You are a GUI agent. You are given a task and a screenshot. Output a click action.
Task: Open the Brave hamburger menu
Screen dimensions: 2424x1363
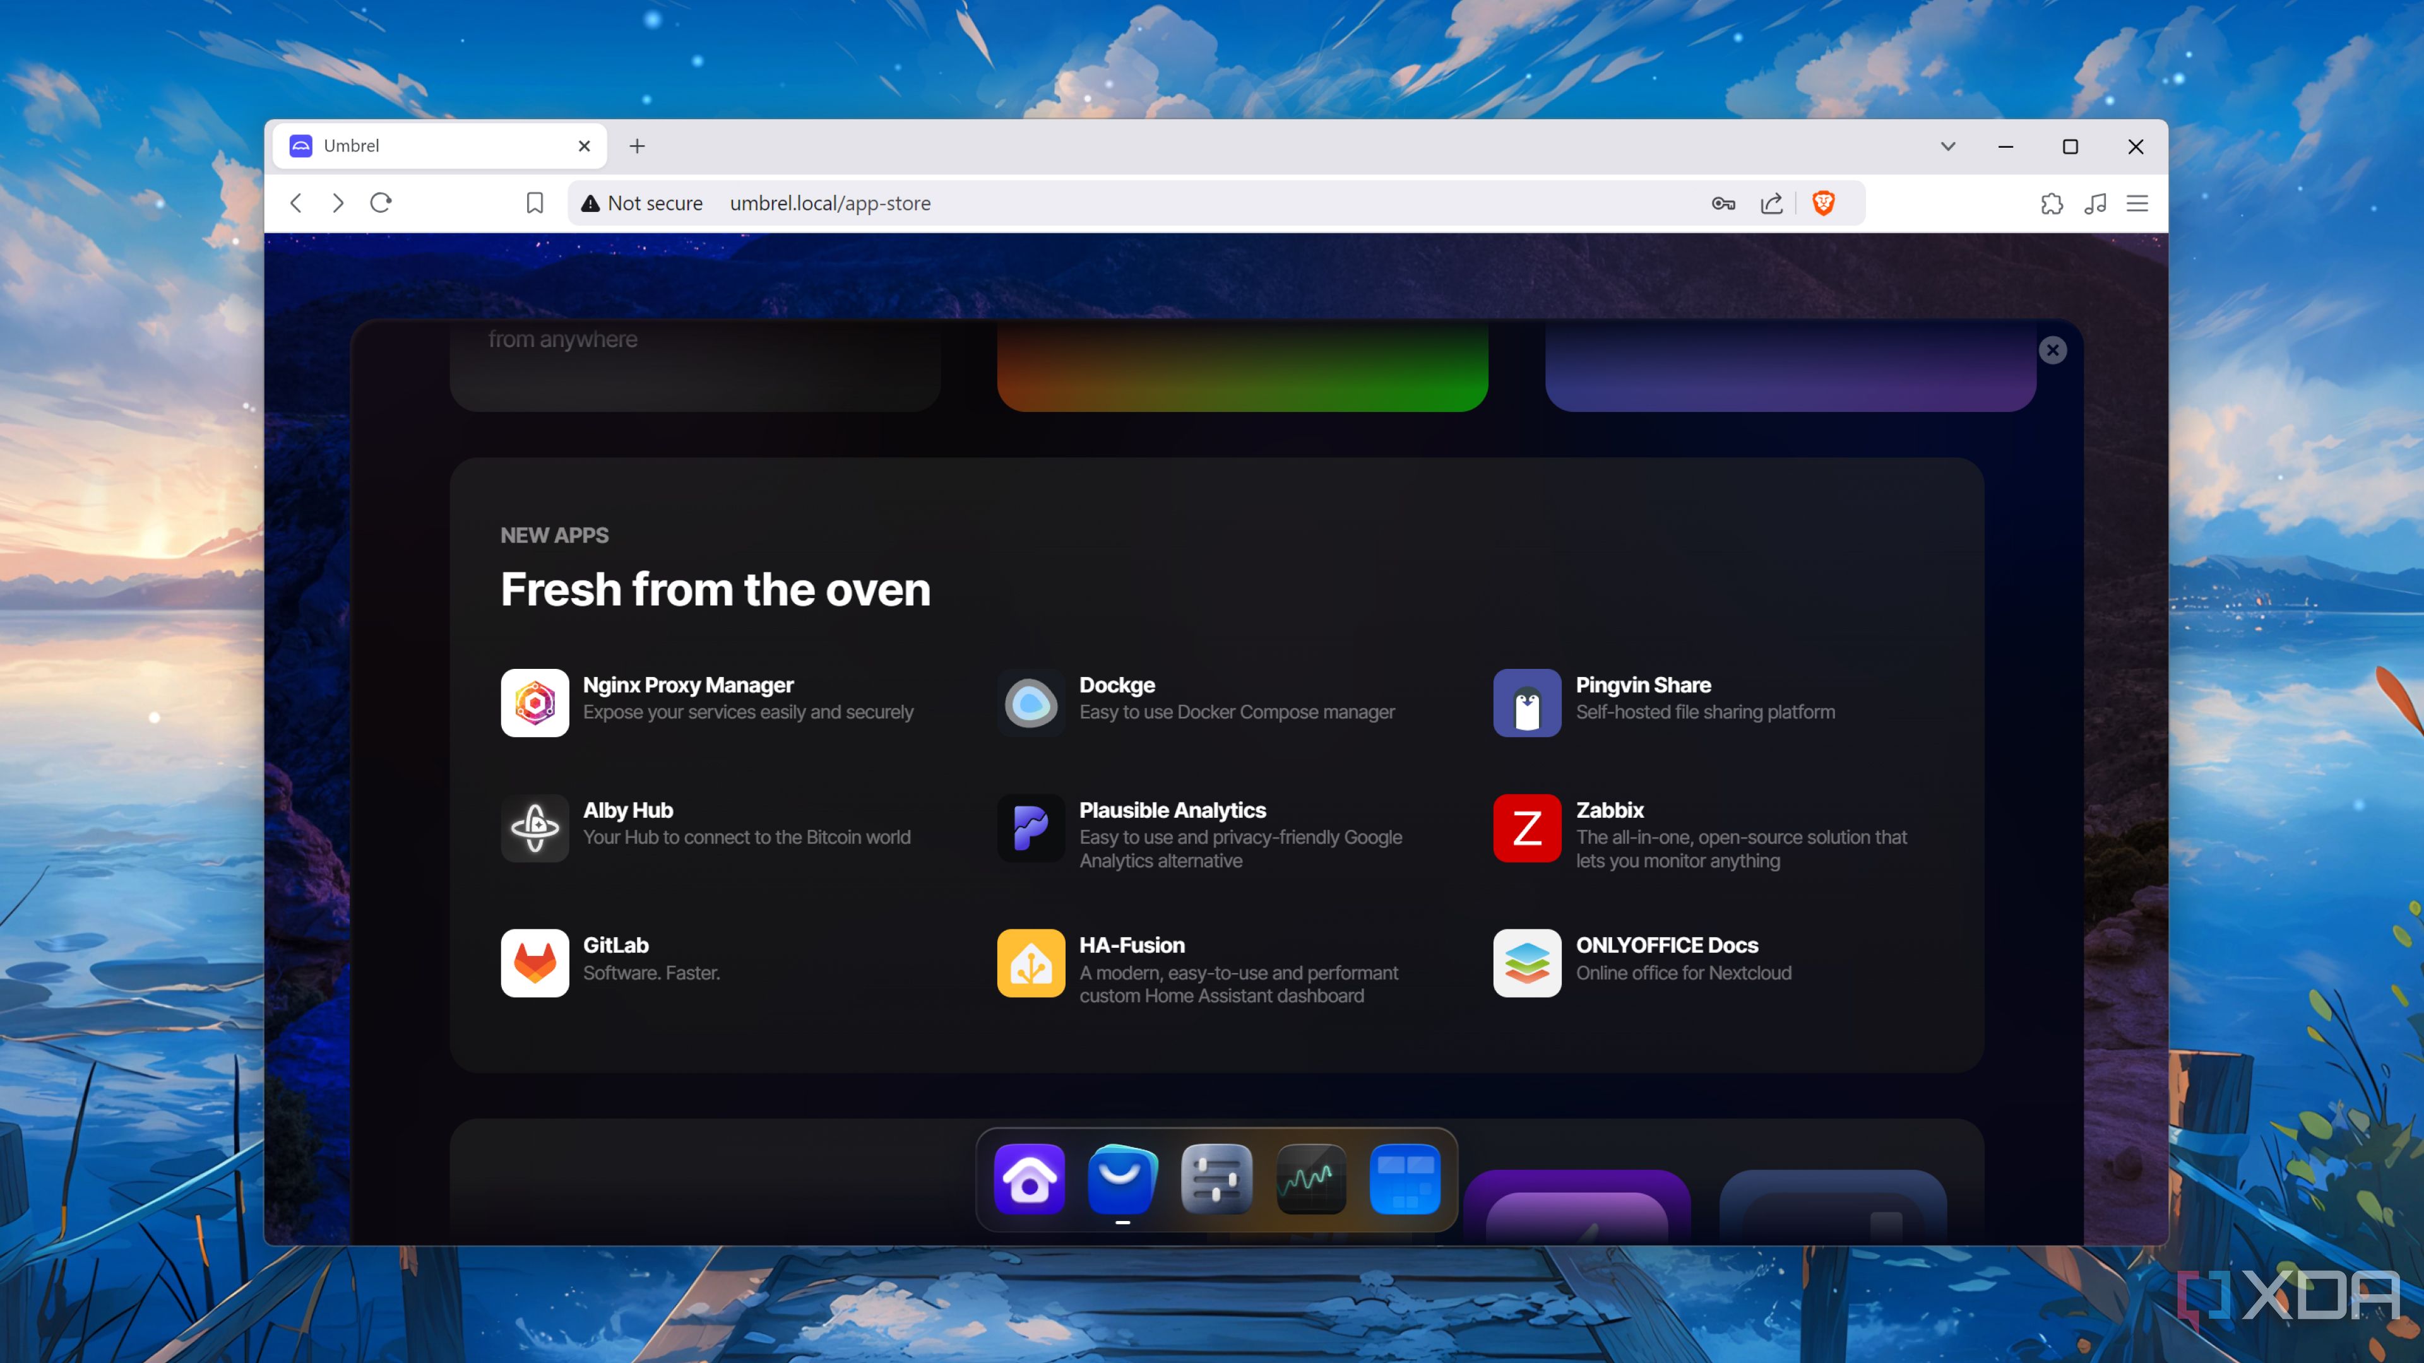point(2137,203)
